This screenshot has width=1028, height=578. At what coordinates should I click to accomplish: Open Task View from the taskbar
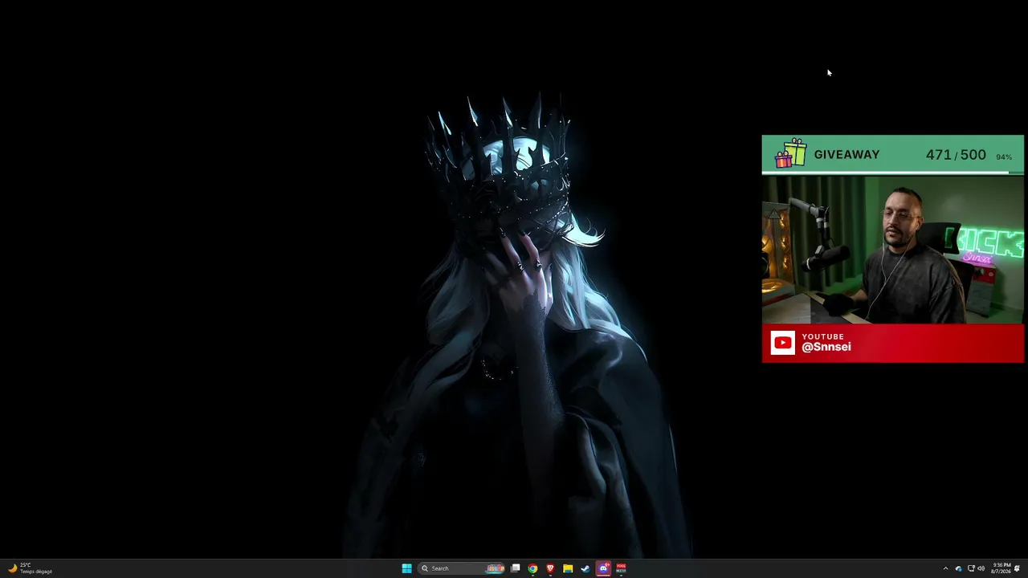(516, 568)
